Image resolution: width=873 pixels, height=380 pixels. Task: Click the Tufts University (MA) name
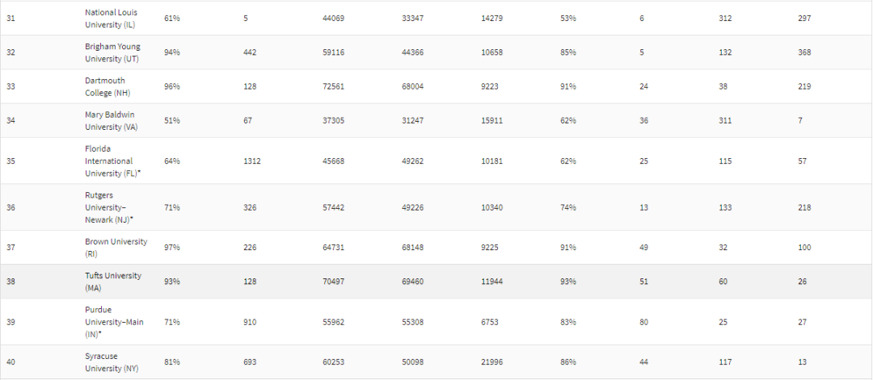tap(113, 281)
